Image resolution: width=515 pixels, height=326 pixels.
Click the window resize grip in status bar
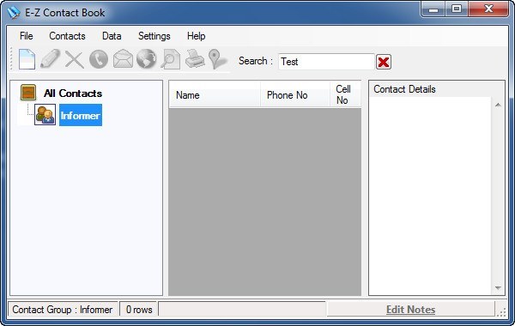point(501,312)
